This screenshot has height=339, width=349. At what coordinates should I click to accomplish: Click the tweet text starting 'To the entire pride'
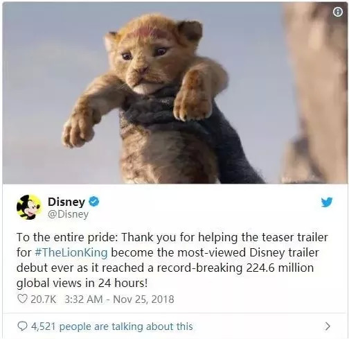(172, 260)
